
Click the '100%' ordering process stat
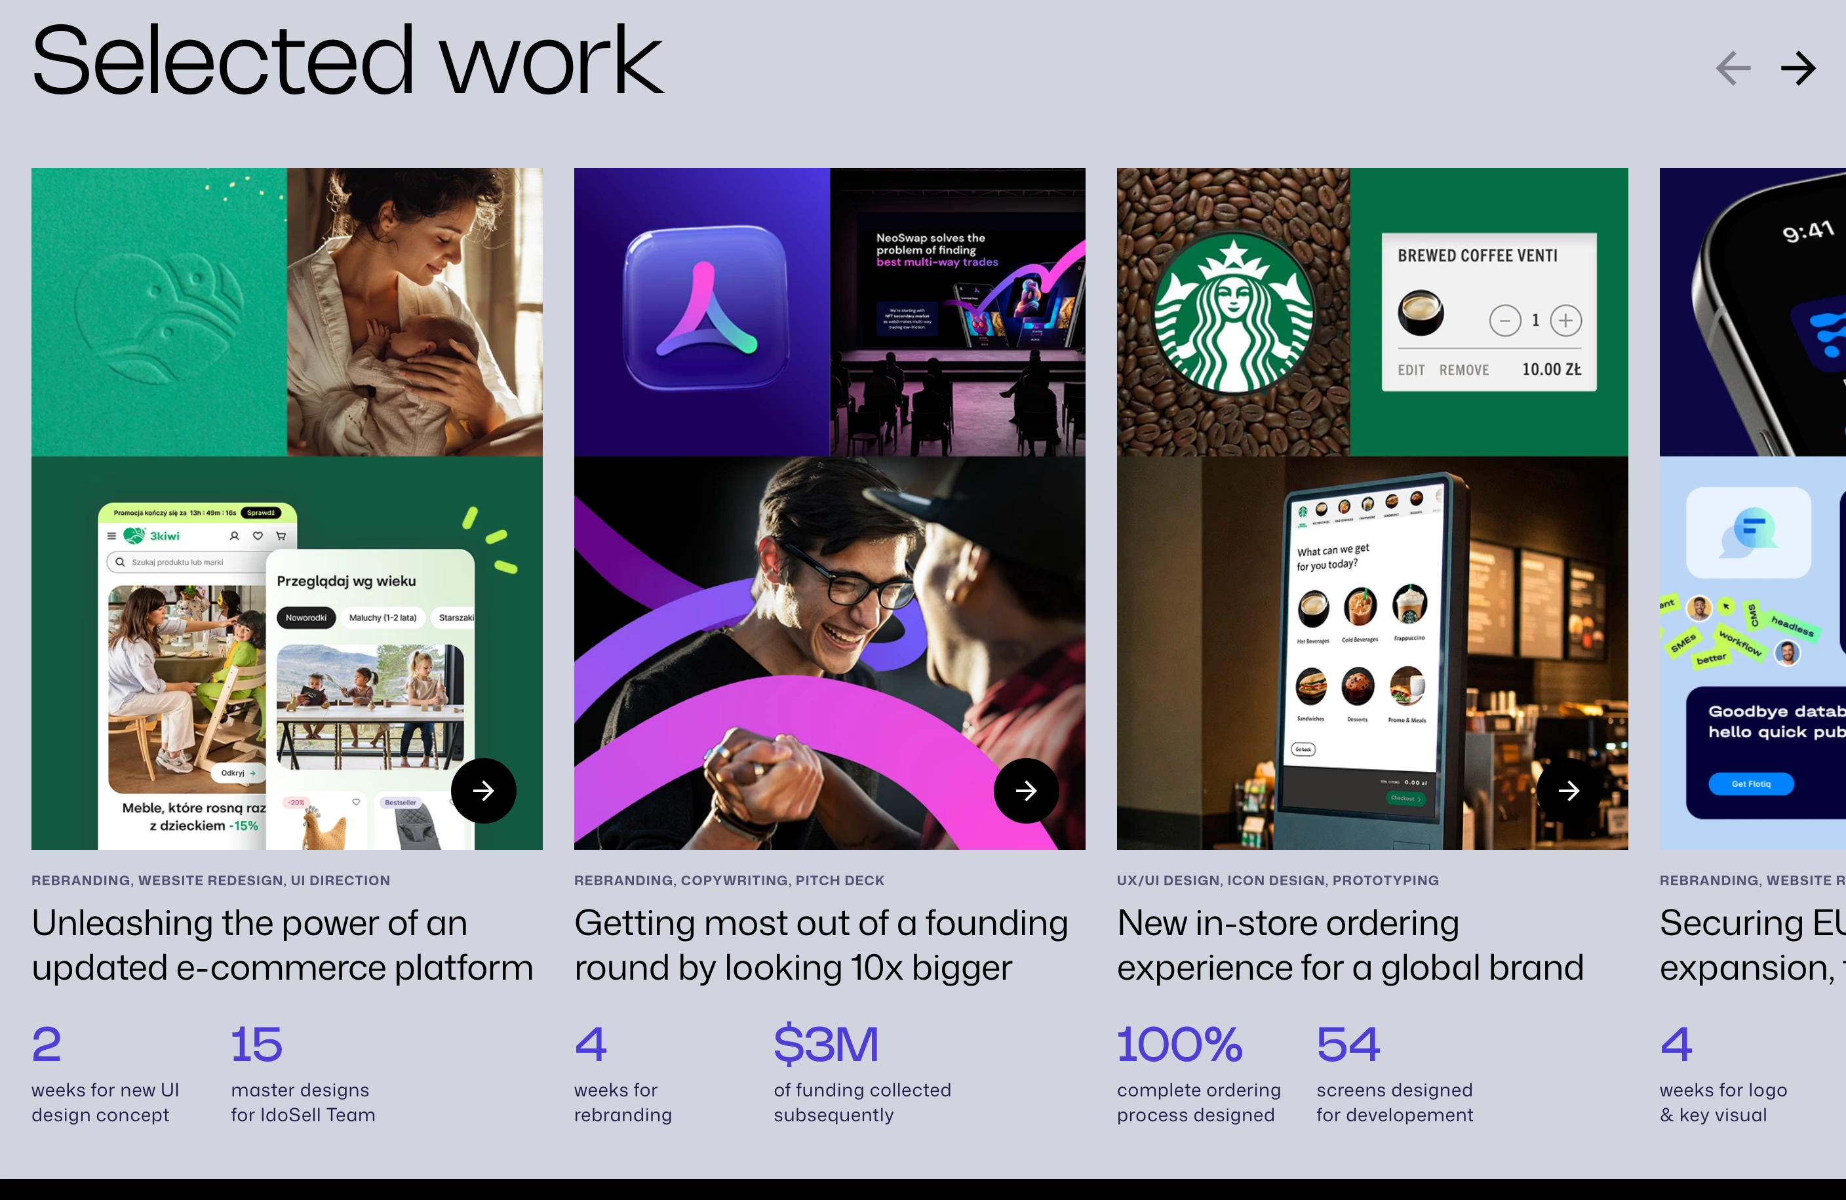coord(1180,1044)
